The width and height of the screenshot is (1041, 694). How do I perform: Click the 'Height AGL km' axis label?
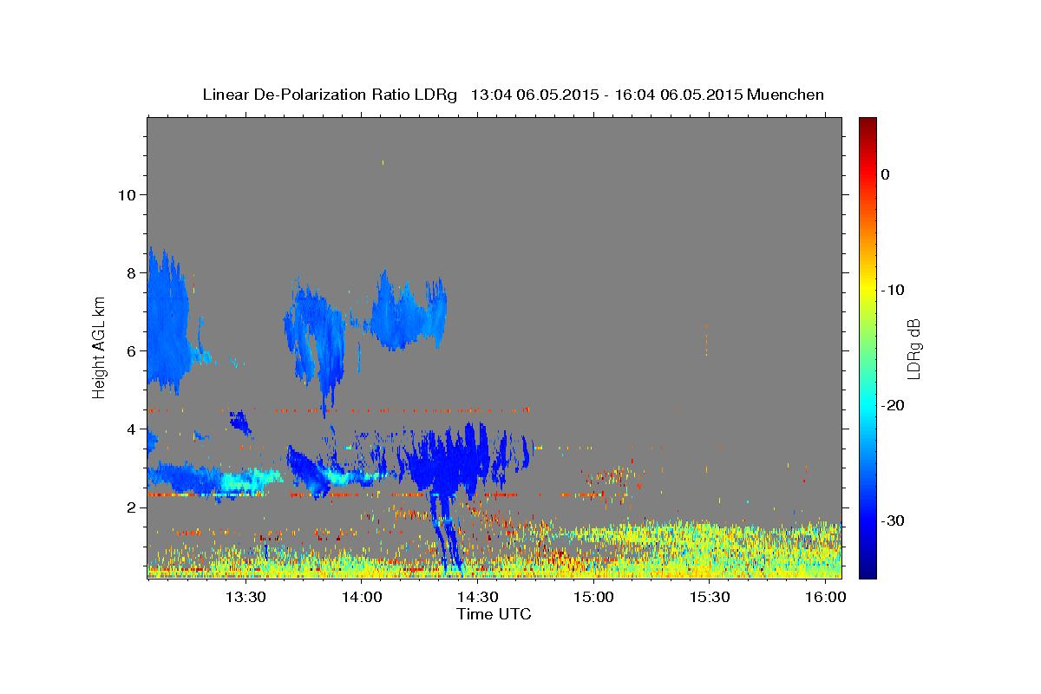tap(99, 348)
